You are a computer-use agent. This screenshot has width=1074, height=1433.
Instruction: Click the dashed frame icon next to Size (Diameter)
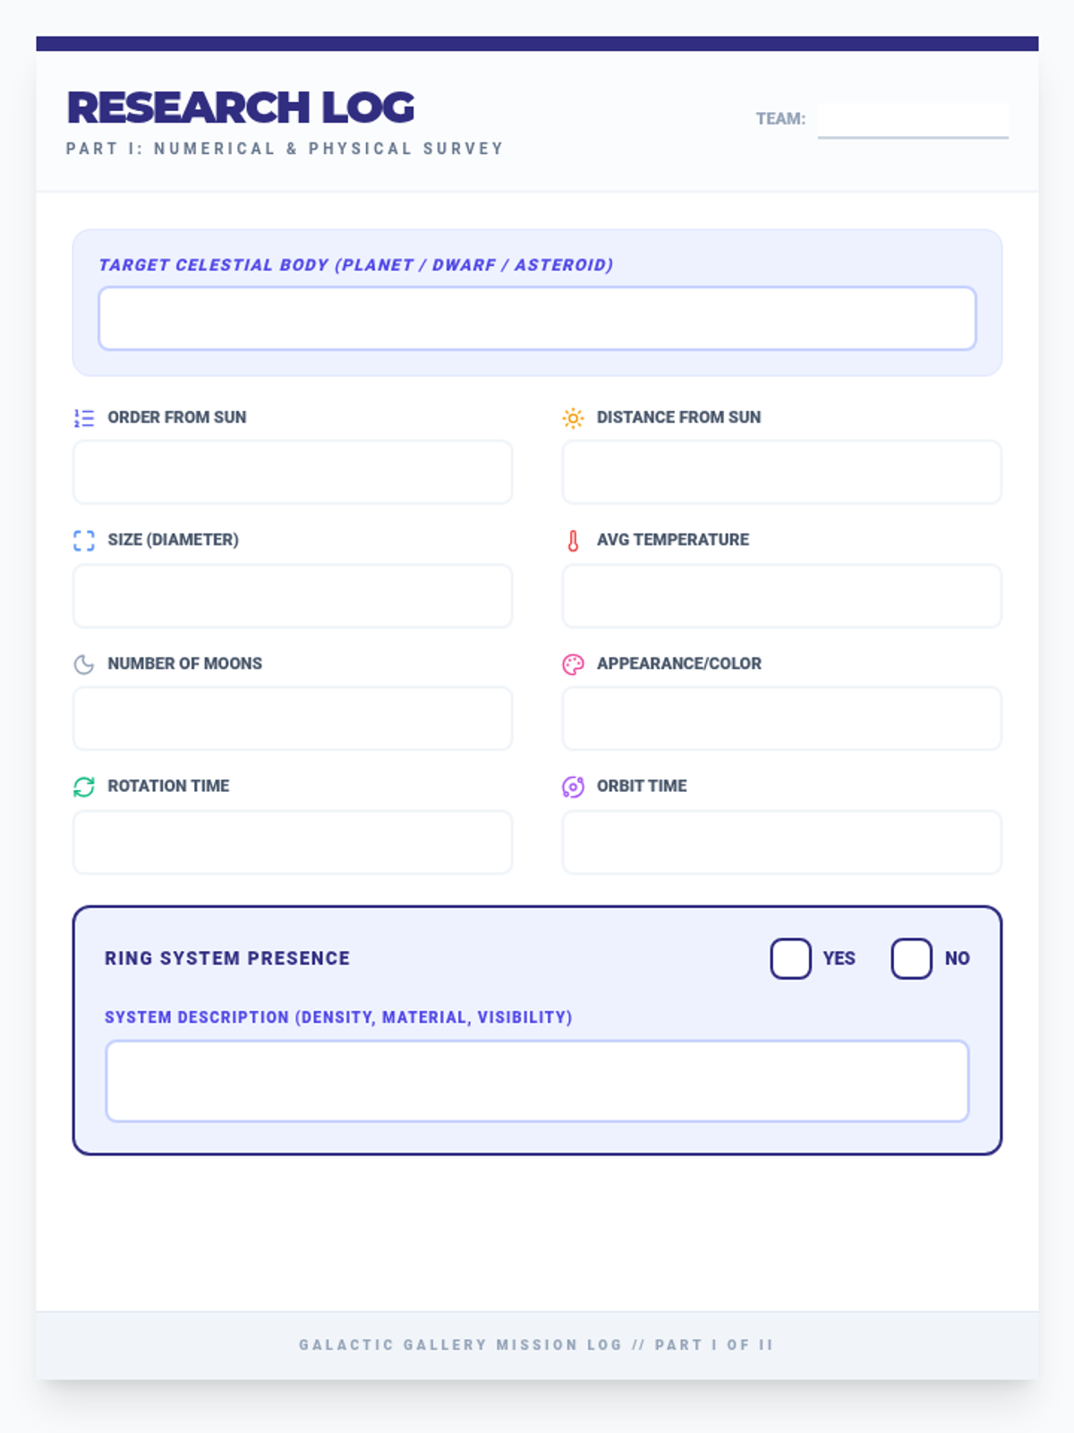[84, 541]
